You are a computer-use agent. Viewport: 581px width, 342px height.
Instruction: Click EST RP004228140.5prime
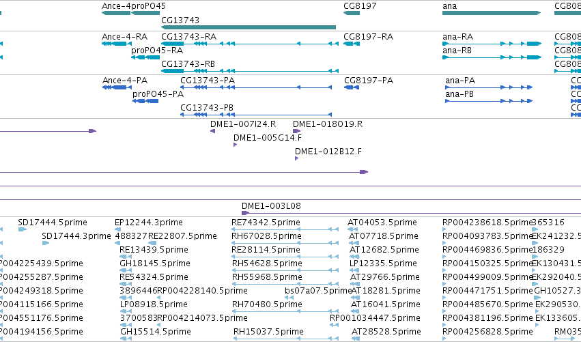coord(159,298)
